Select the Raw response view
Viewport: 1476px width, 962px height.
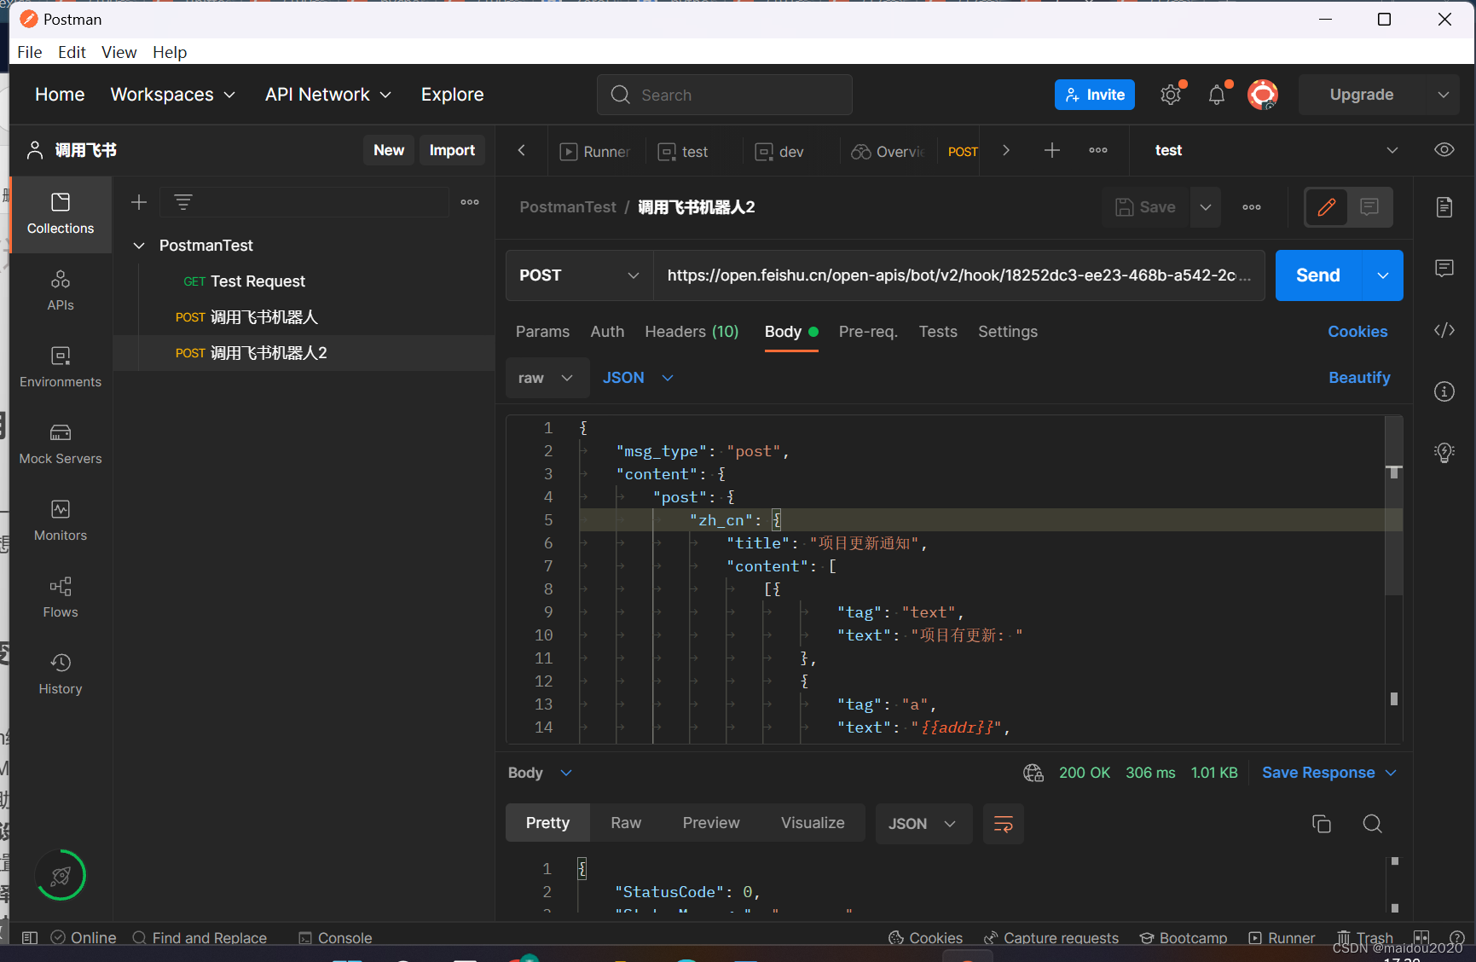coord(626,824)
